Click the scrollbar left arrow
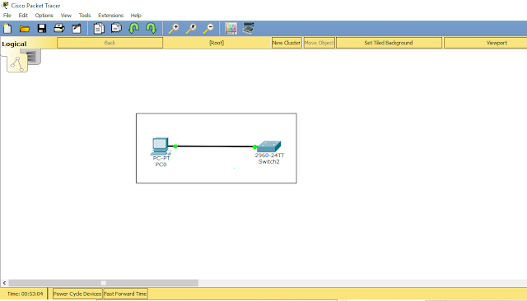527x301 pixels. 4,283
